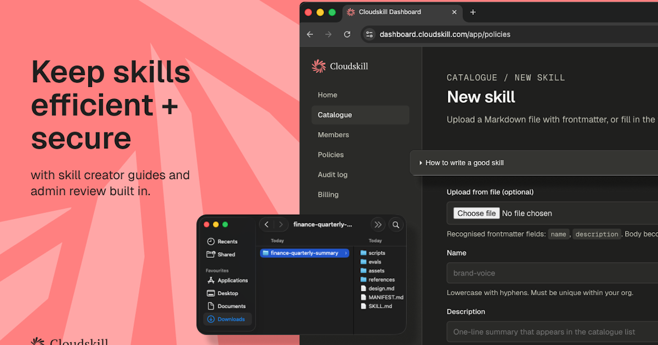Go back using browser back arrow
The image size is (658, 345).
tap(310, 34)
